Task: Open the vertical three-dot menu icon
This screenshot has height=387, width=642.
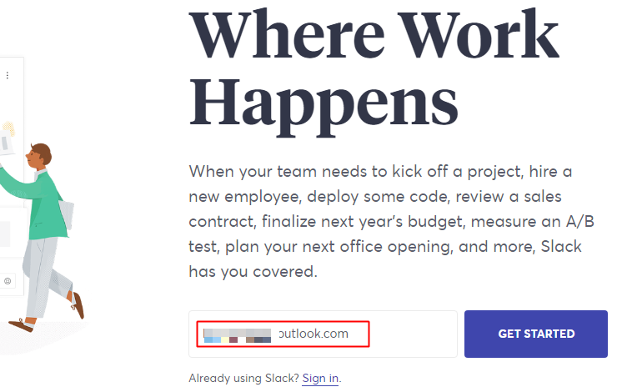Action: (8, 75)
